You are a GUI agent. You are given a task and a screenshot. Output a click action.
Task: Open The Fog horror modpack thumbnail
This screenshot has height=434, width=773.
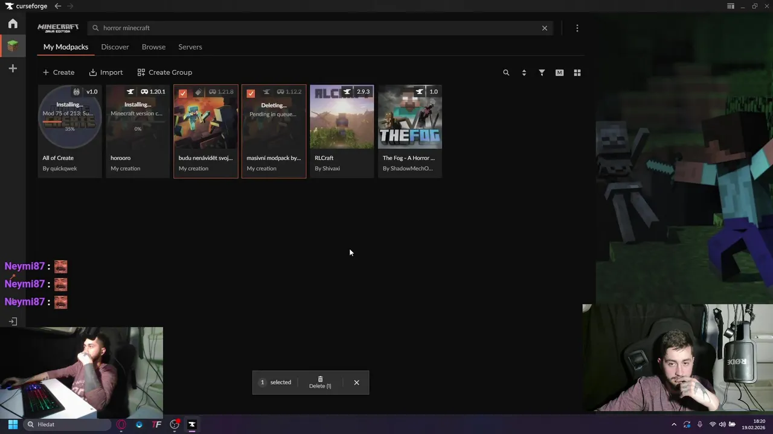click(x=410, y=117)
